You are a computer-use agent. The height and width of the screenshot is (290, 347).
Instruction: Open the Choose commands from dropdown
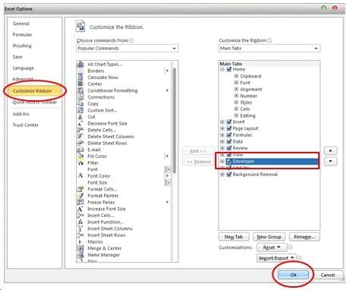(x=128, y=49)
